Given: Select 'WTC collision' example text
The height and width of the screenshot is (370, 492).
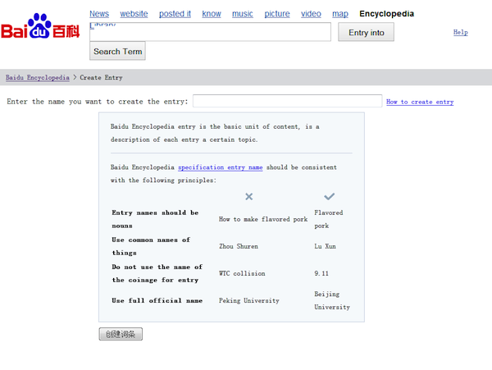Looking at the screenshot, I should click(x=242, y=273).
